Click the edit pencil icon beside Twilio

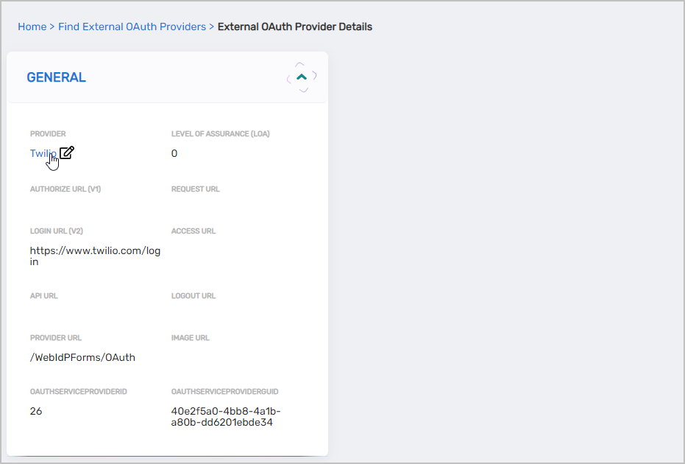click(x=66, y=152)
